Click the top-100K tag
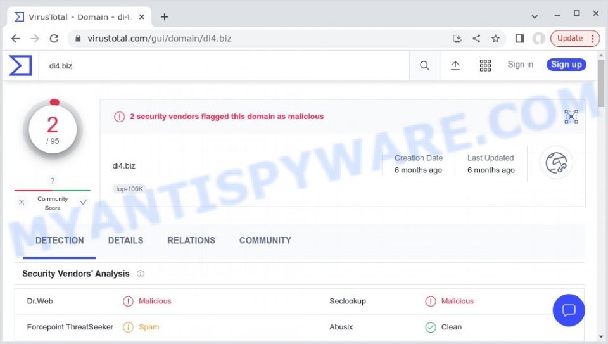Screen dimensions: 608x344 pyautogui.click(x=129, y=189)
